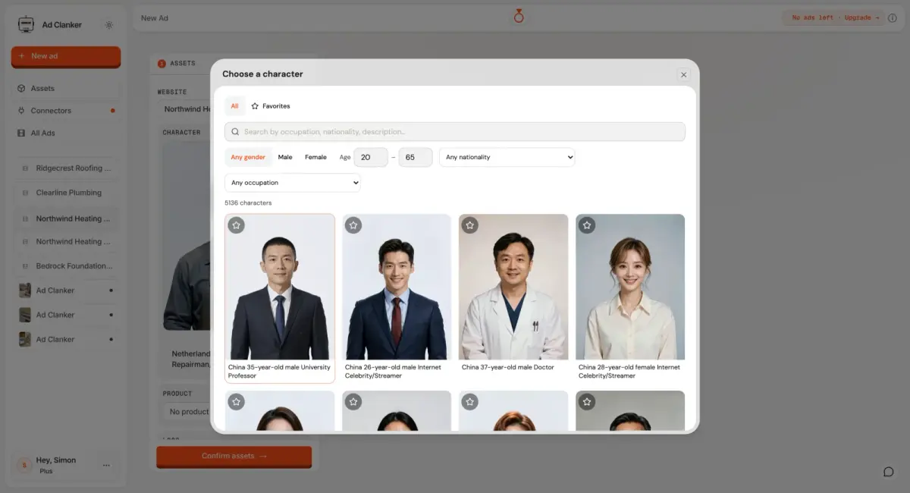The height and width of the screenshot is (493, 910).
Task: Open the Any nationality dropdown
Action: [507, 157]
